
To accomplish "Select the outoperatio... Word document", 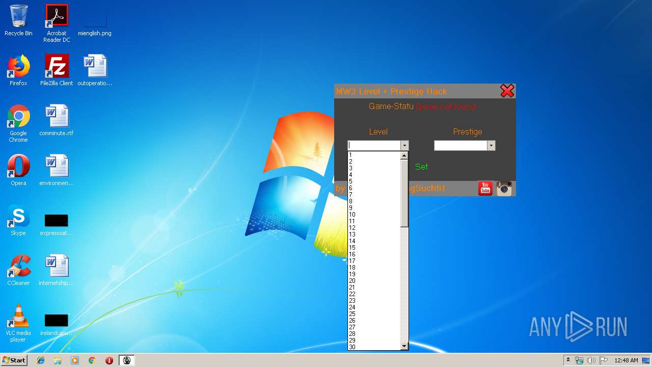I will tap(95, 70).
